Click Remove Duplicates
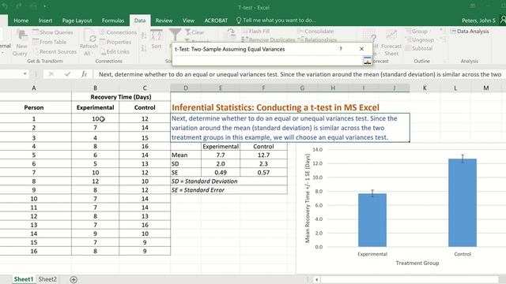 (x=268, y=39)
